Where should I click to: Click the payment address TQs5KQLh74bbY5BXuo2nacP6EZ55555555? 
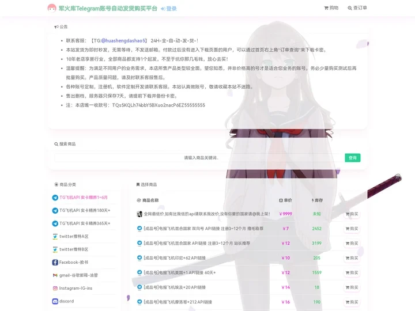(x=159, y=105)
